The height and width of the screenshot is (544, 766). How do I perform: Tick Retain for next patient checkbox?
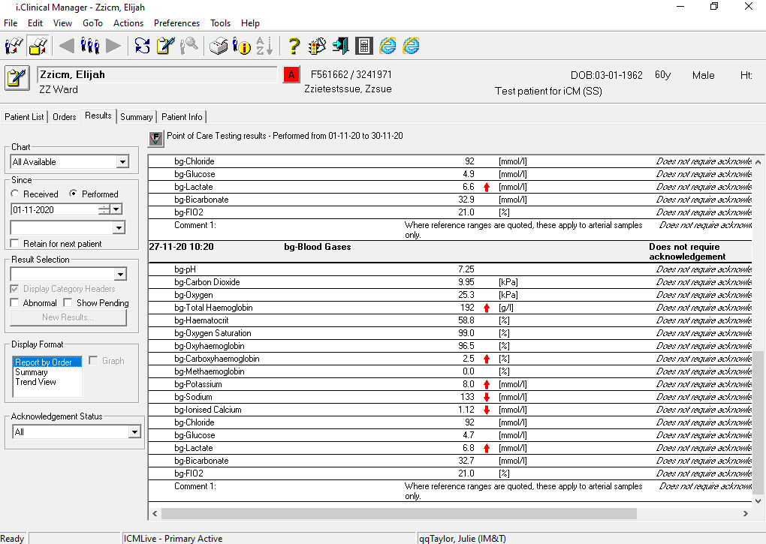(x=15, y=243)
